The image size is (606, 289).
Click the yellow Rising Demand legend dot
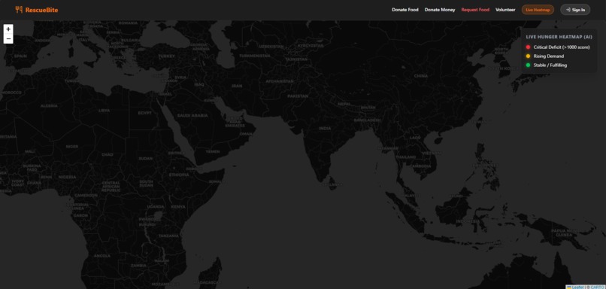(528, 56)
